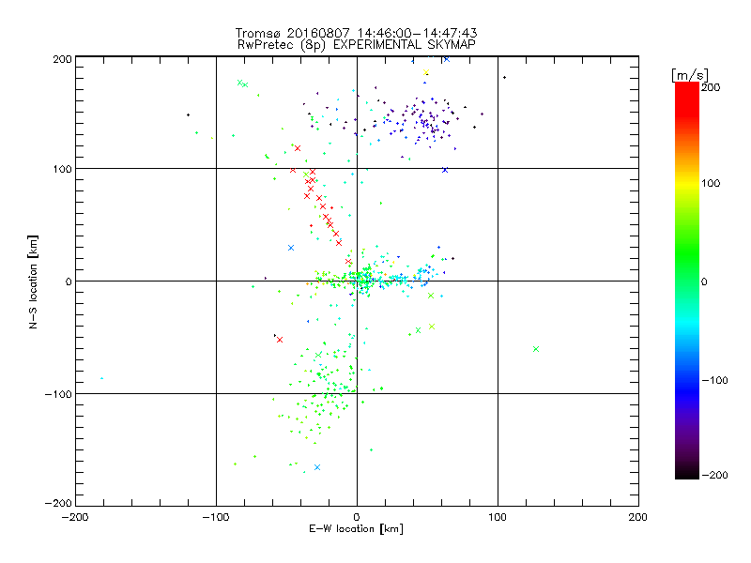Click the E-W axis tick label "200"
This screenshot has height=563, width=751.
[638, 517]
